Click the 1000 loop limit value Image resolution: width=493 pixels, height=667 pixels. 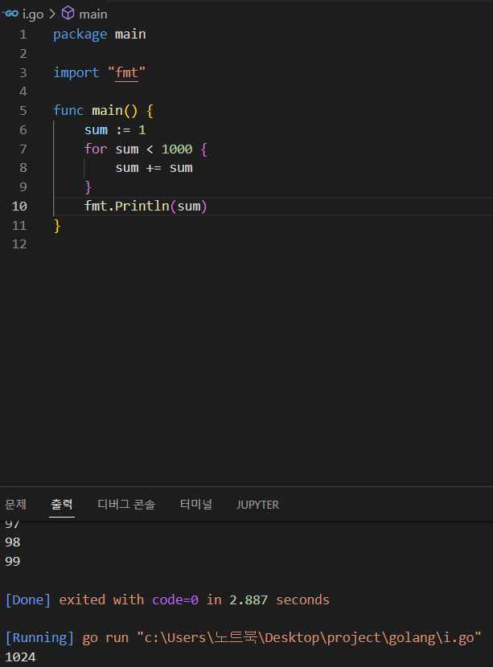[177, 149]
